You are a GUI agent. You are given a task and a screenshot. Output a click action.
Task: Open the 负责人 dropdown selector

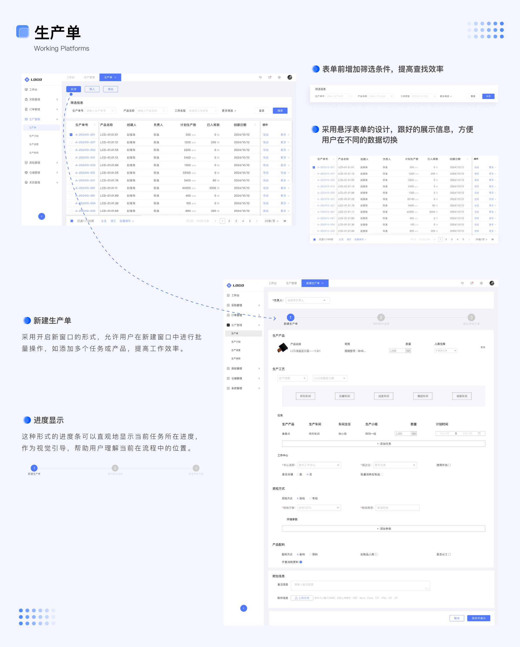[x=308, y=301]
